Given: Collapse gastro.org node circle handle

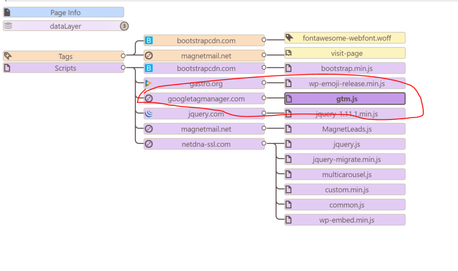Looking at the screenshot, I should [x=264, y=83].
